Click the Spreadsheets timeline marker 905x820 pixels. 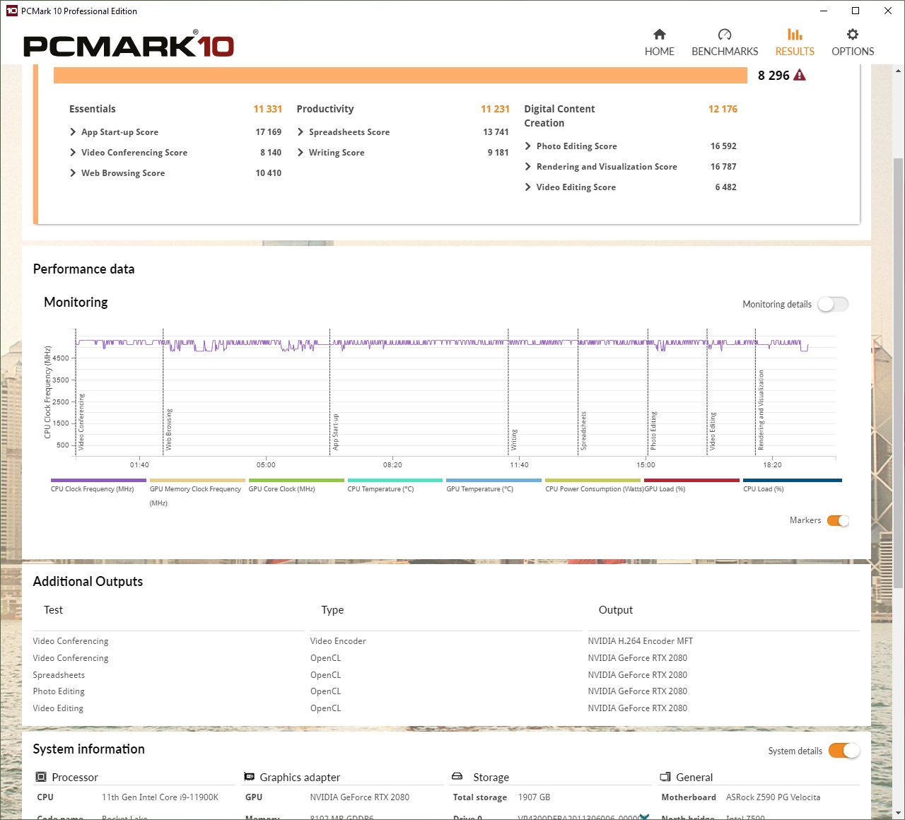(583, 430)
